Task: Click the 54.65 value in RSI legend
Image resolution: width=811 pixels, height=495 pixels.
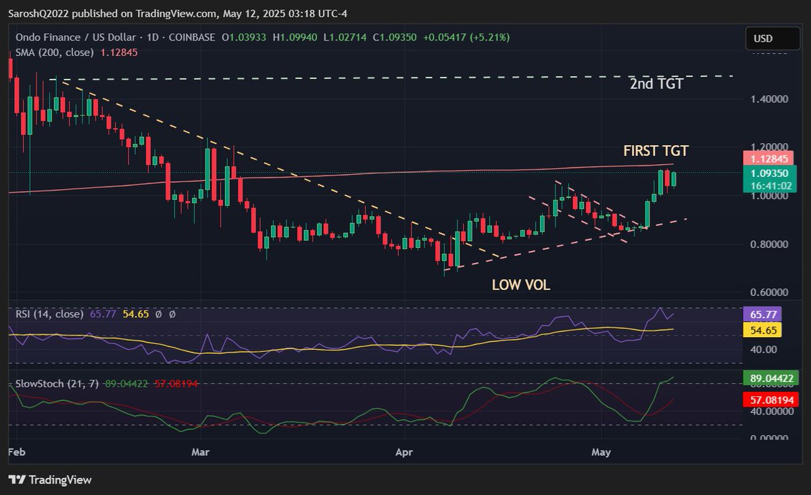Action: (134, 314)
